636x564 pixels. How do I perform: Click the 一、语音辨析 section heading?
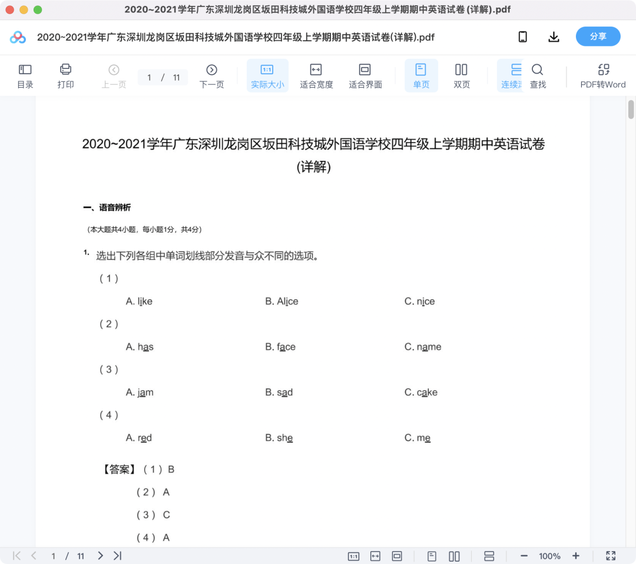coord(107,207)
